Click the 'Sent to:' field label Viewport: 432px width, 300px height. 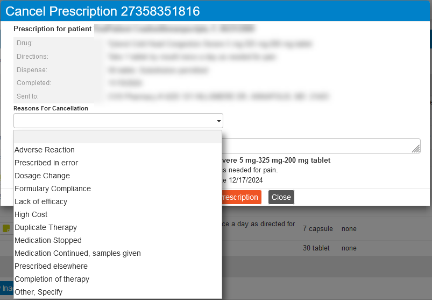[x=27, y=96]
